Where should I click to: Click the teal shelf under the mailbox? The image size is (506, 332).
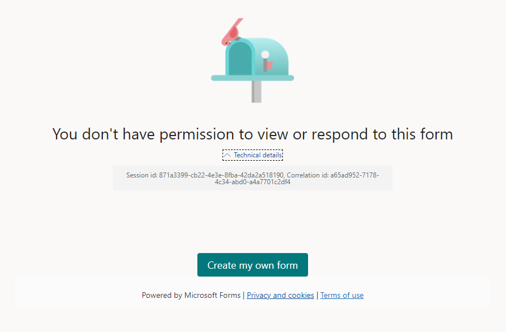(x=252, y=78)
